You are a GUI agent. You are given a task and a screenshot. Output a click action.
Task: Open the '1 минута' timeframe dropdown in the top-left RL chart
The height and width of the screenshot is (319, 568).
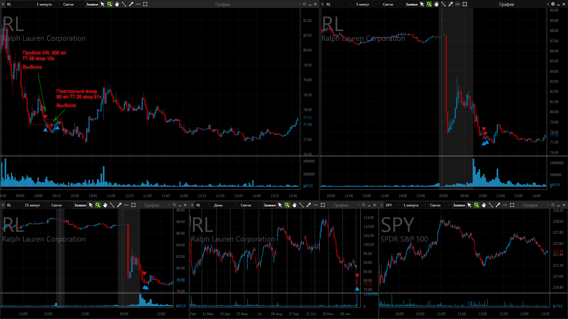click(47, 4)
